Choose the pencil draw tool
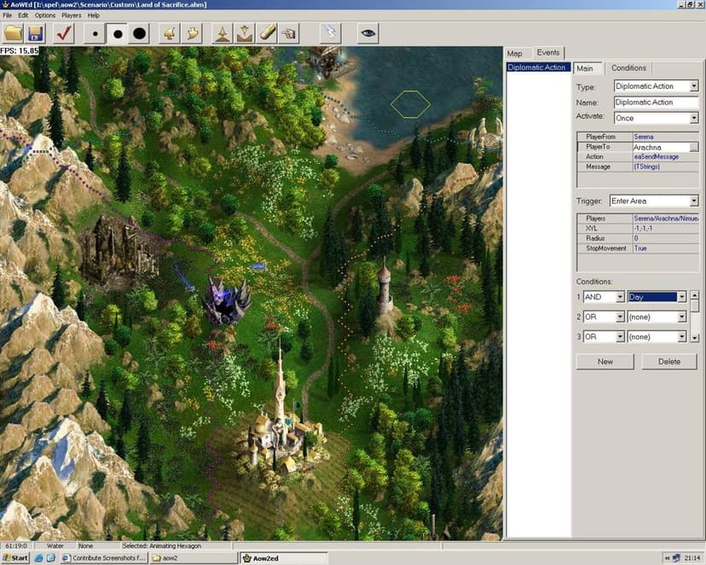 [x=267, y=33]
